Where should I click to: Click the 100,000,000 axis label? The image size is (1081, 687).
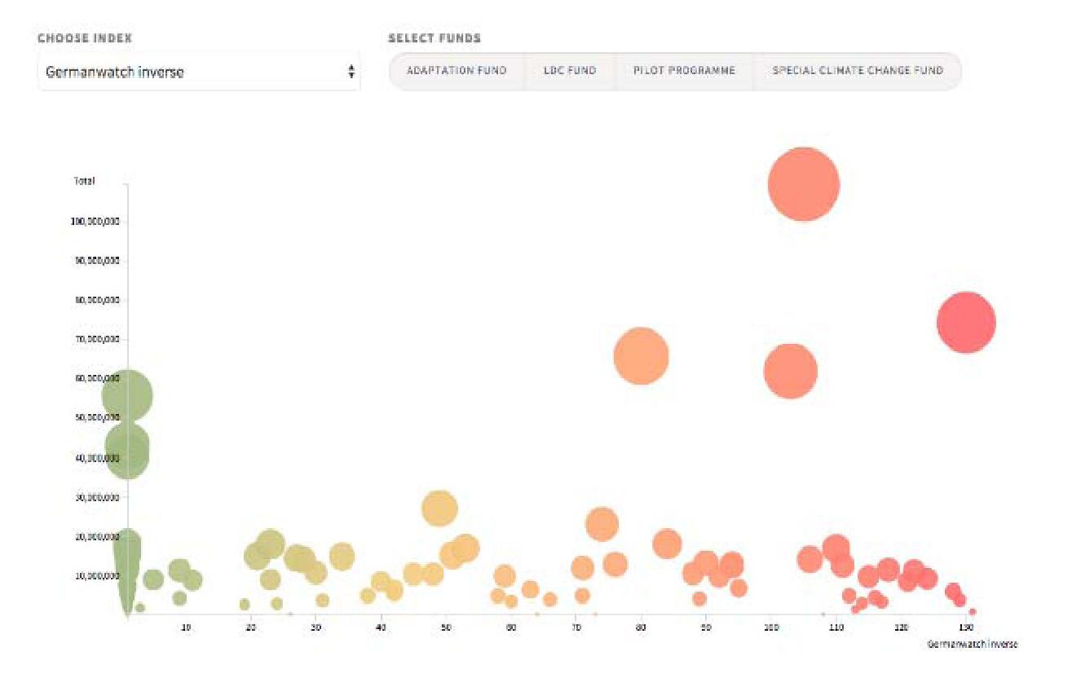97,221
